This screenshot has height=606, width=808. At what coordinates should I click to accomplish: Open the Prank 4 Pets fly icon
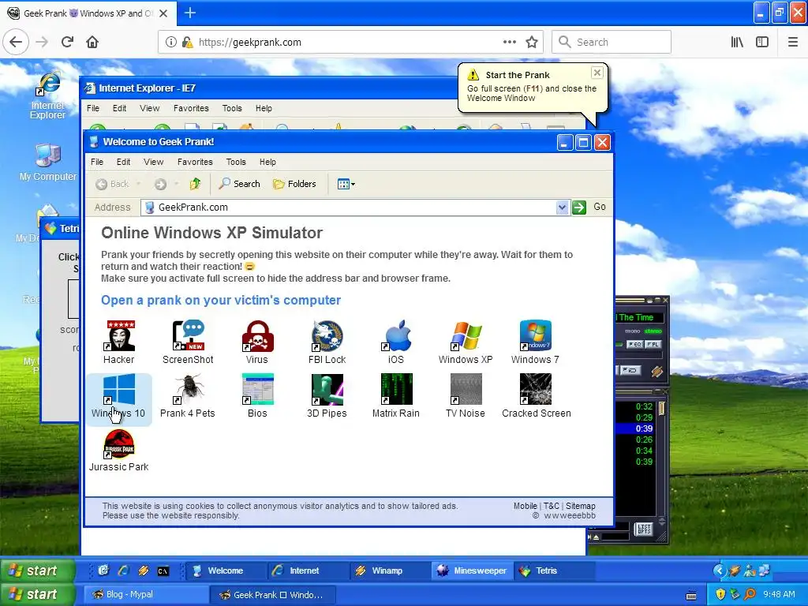188,396
